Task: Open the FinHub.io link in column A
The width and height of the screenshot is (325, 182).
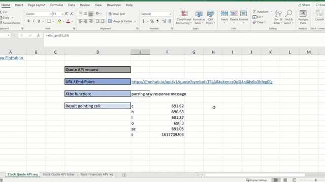Action: tap(11, 58)
